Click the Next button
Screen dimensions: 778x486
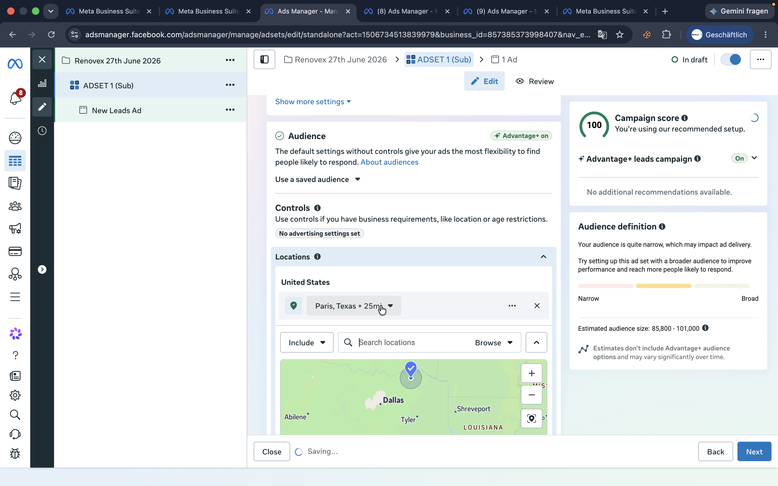click(x=754, y=452)
